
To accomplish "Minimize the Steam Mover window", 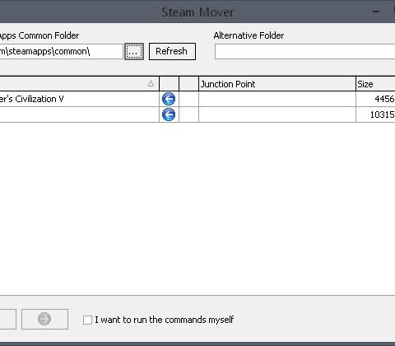I will (x=376, y=12).
